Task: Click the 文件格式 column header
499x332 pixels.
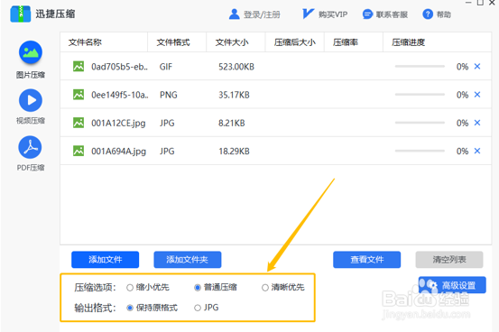Action: click(173, 42)
